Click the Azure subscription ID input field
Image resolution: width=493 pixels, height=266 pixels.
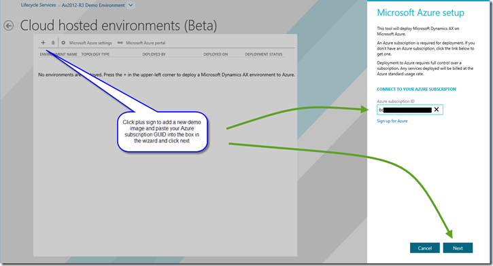[410, 109]
